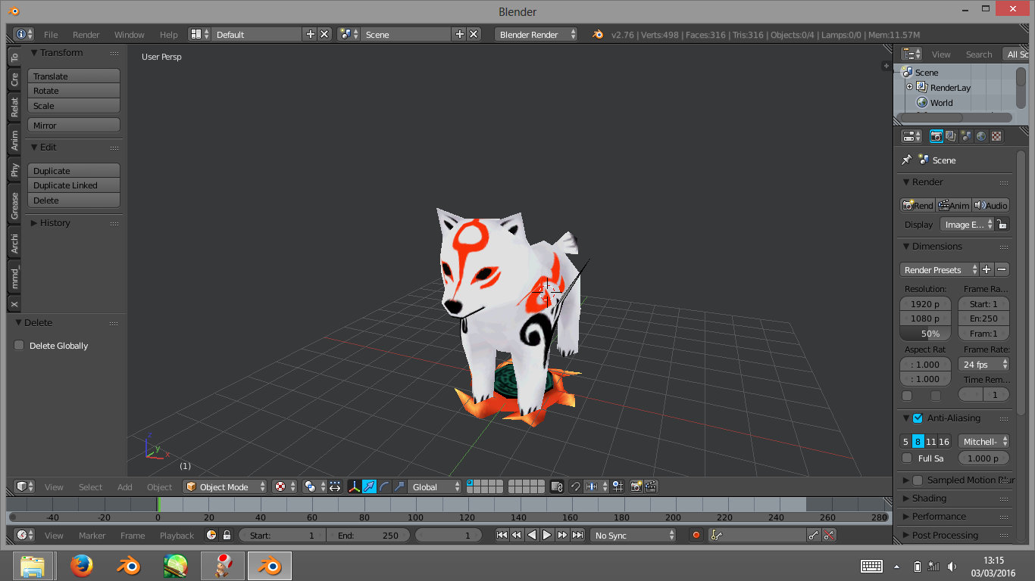The width and height of the screenshot is (1035, 581).
Task: Open the World properties tab icon
Action: pos(981,136)
